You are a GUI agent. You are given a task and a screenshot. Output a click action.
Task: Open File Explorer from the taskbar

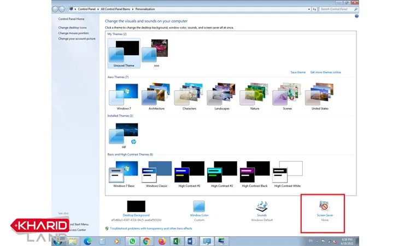(73, 241)
